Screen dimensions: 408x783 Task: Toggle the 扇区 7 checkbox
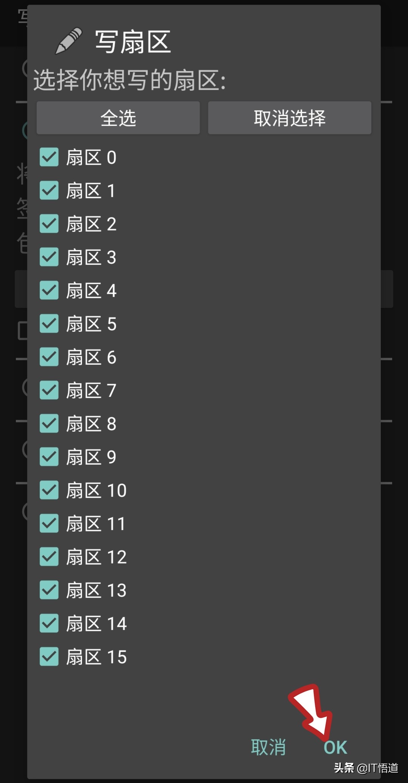[x=49, y=390]
